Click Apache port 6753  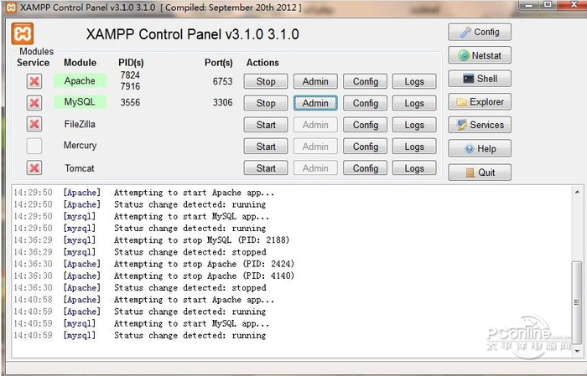(223, 81)
